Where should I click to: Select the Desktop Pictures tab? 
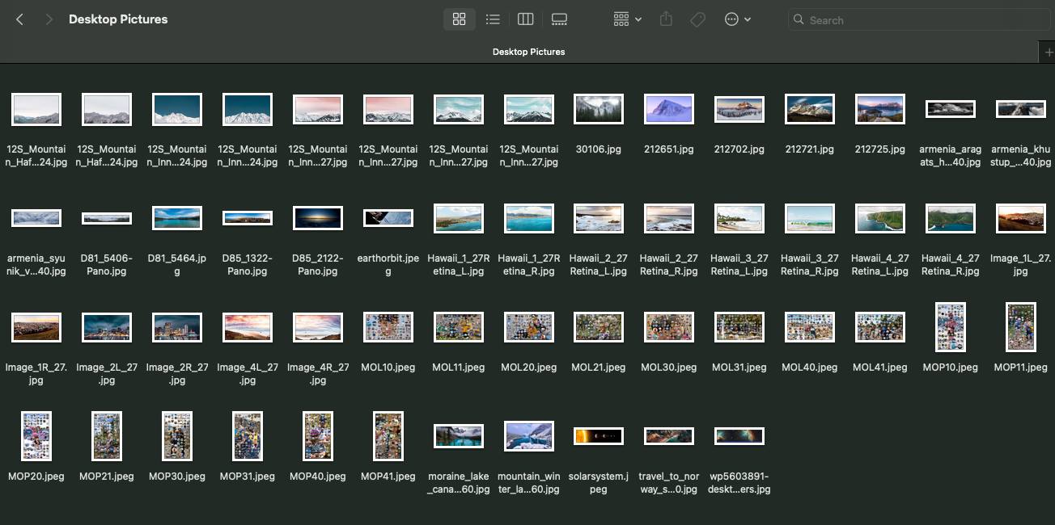click(x=528, y=51)
